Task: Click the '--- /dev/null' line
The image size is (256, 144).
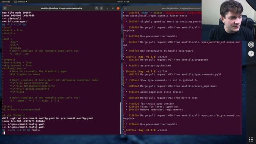Action: point(12,18)
